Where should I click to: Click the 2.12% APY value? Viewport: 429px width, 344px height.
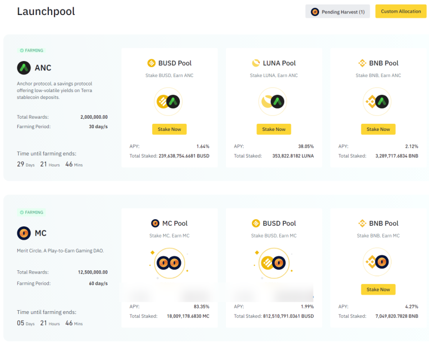(x=412, y=146)
